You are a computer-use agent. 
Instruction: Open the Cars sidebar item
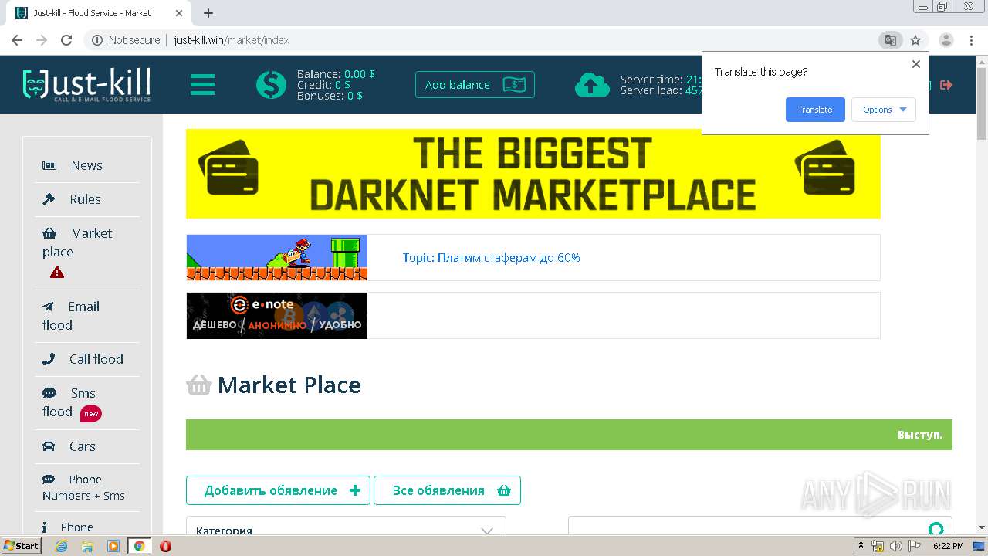87,446
